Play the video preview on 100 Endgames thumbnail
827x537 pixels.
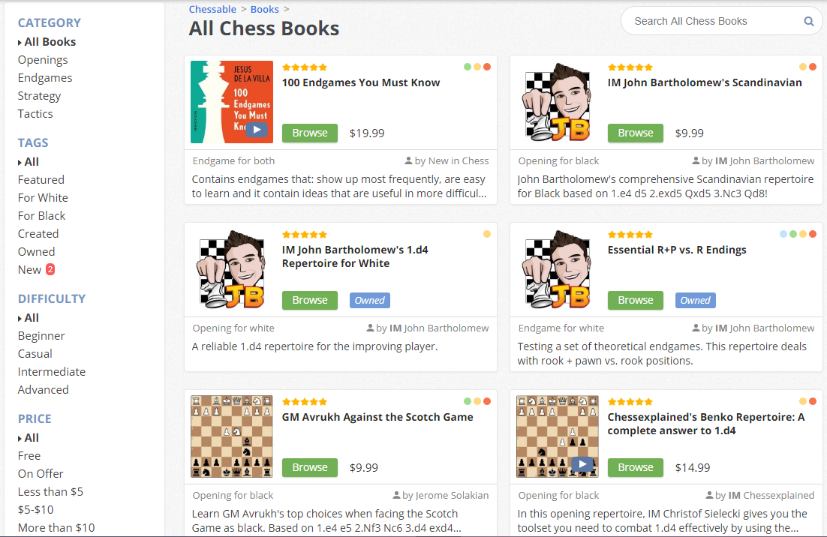[257, 129]
